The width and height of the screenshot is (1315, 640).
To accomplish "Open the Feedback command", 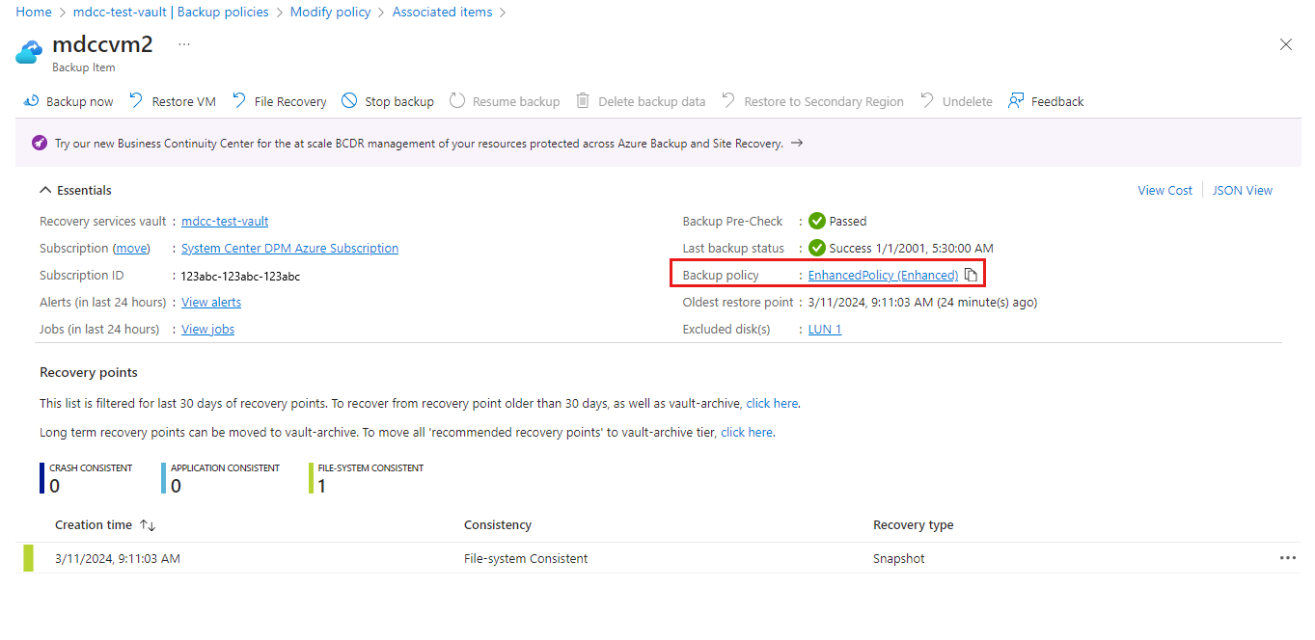I will [1045, 100].
